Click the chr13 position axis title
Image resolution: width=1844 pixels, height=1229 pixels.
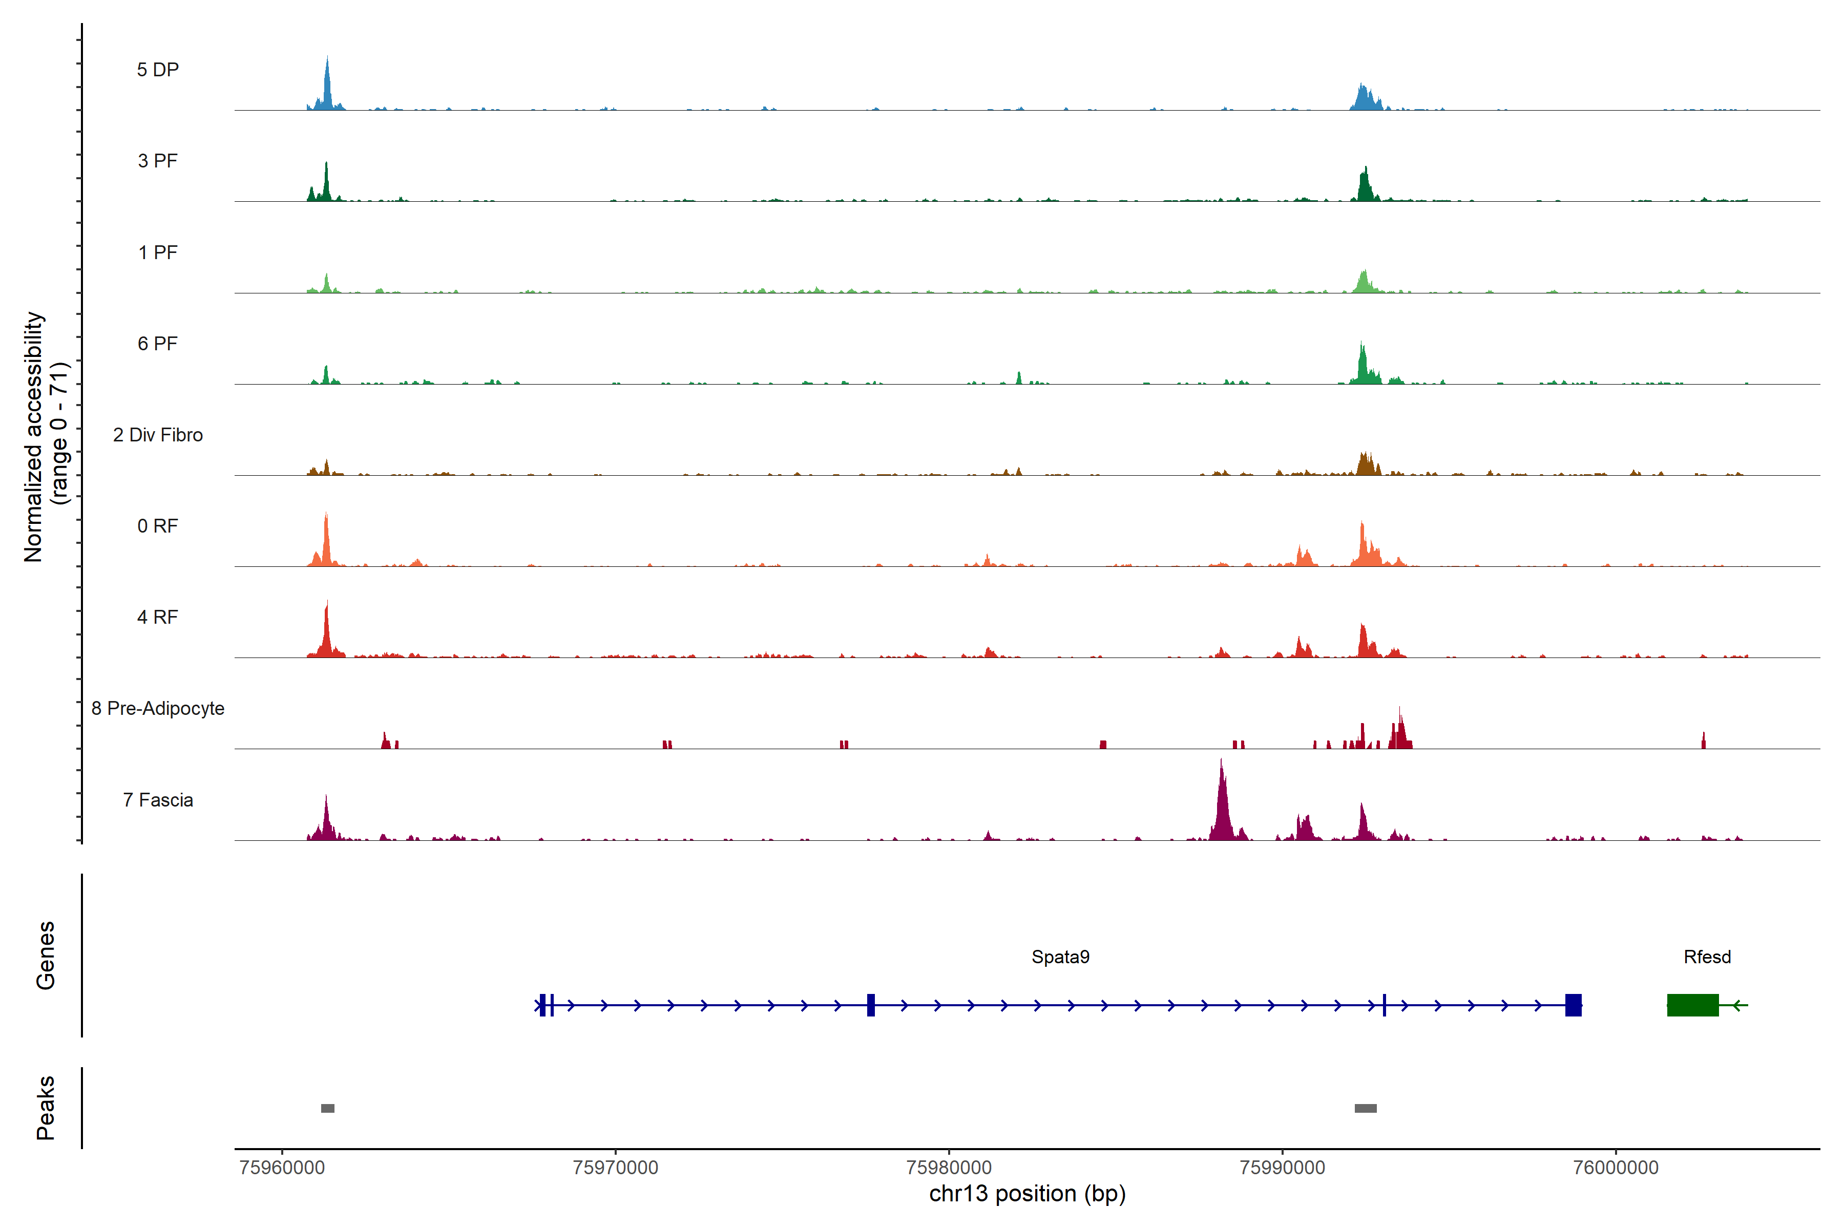click(1027, 1194)
